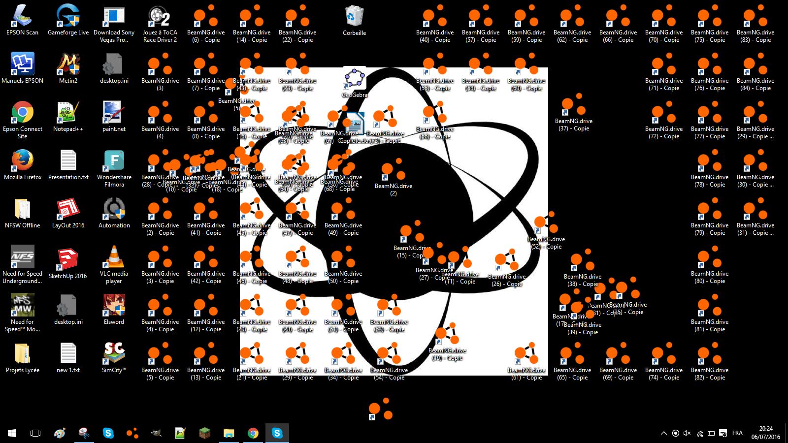Open the Action Center notifications icon

tap(723, 433)
